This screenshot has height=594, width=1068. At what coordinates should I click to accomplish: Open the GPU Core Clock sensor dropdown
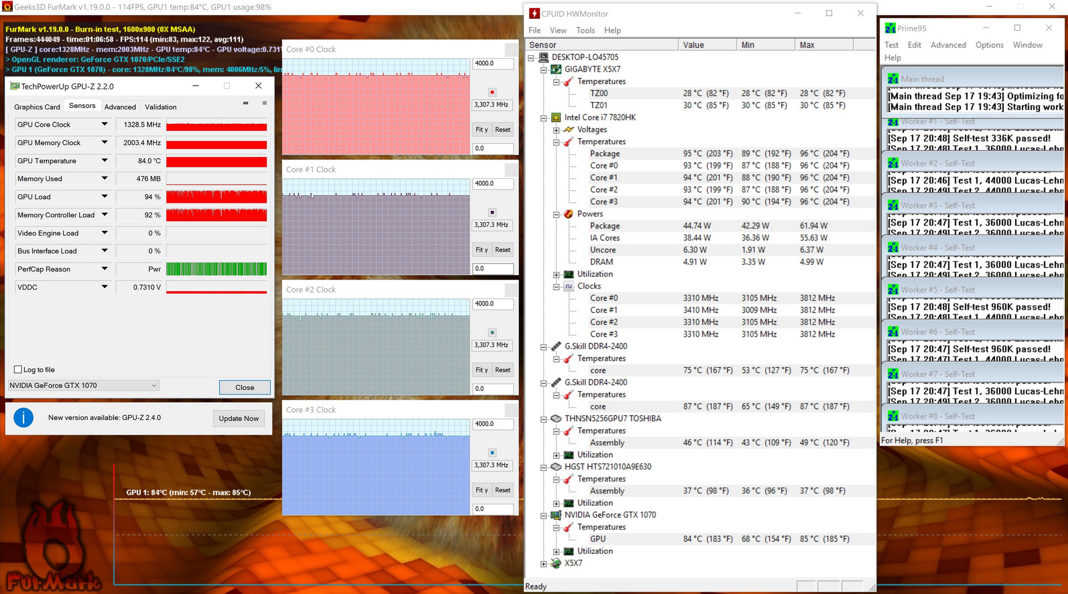pos(105,124)
